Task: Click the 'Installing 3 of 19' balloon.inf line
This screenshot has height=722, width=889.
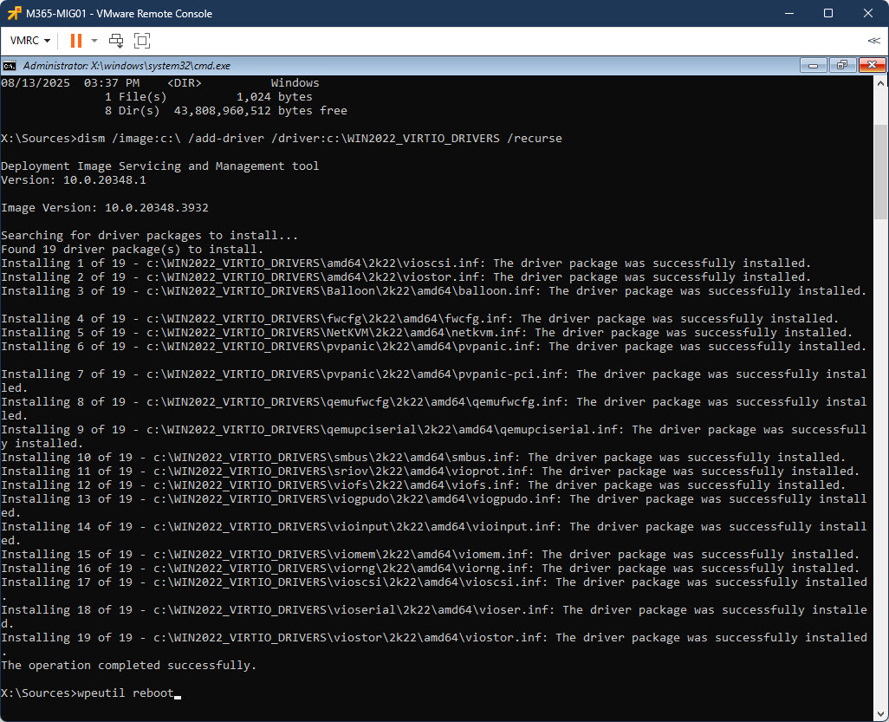Action: pyautogui.click(x=434, y=291)
